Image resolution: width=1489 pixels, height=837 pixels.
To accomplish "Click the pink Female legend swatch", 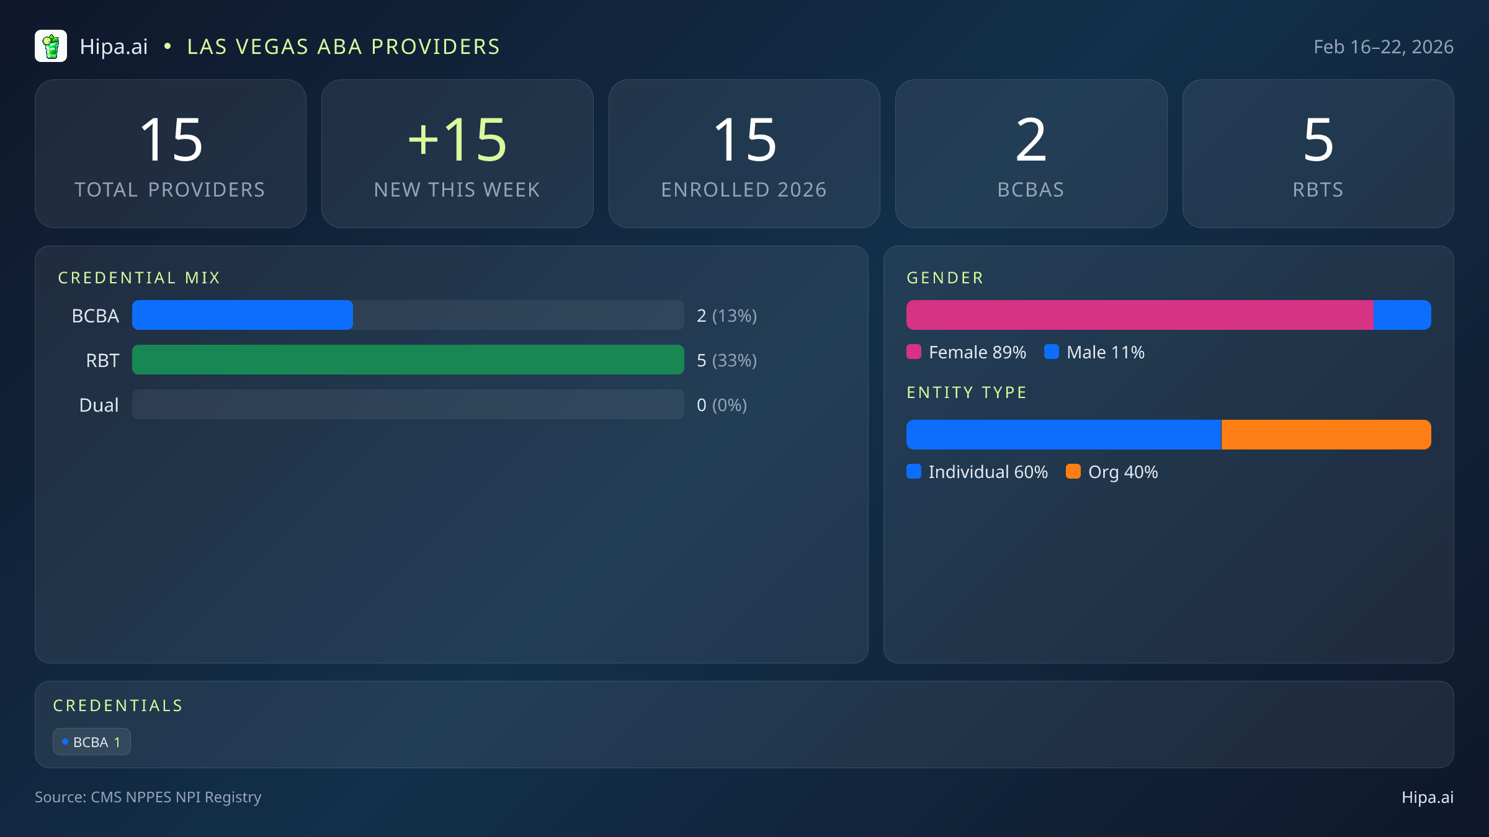I will click(x=914, y=352).
